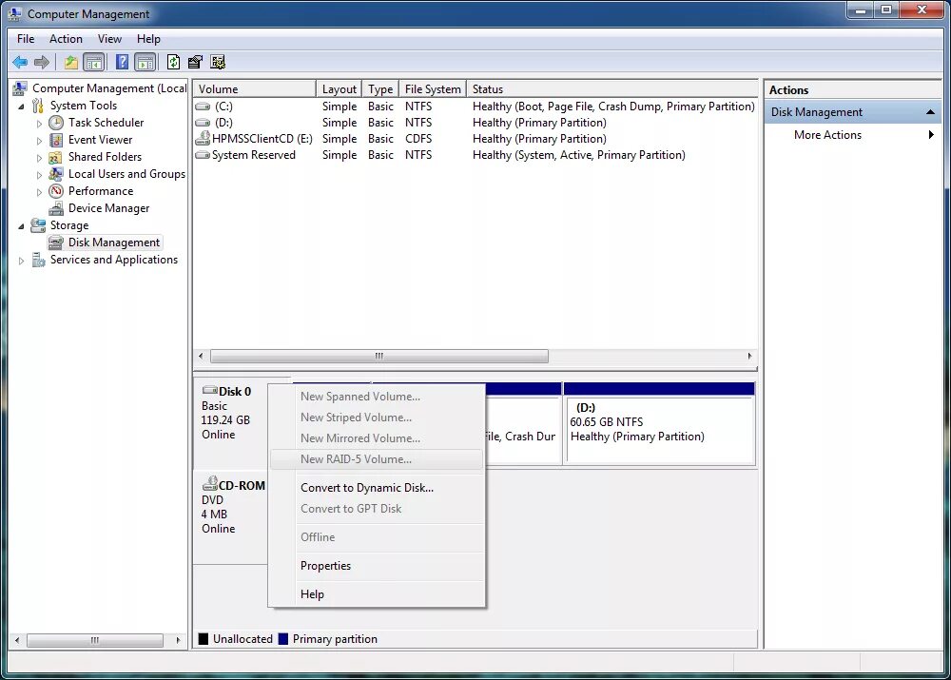Click the System Tools wrench icon

click(38, 106)
